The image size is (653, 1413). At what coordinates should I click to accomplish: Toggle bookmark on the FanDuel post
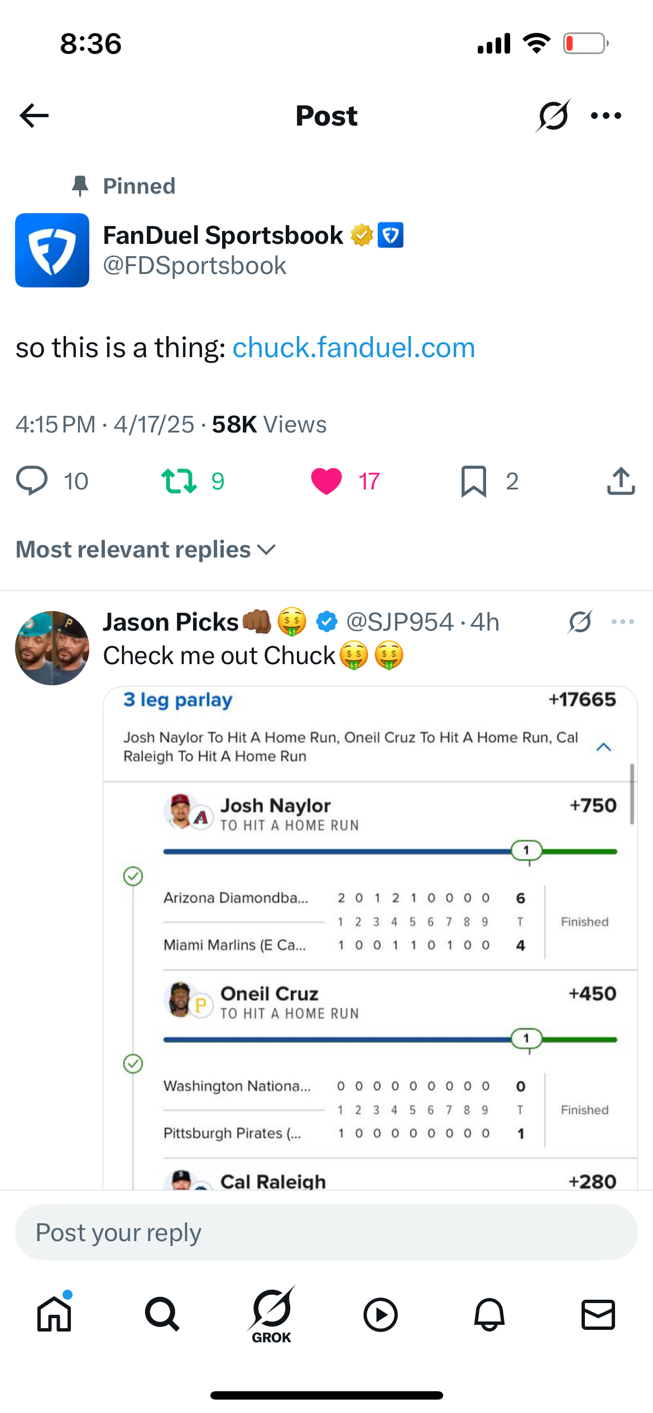(474, 480)
